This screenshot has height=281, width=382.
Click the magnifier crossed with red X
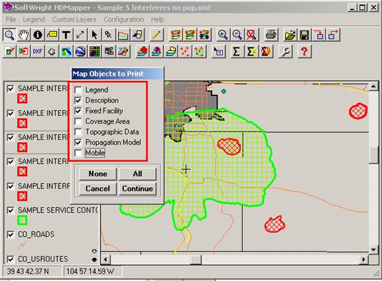(251, 35)
